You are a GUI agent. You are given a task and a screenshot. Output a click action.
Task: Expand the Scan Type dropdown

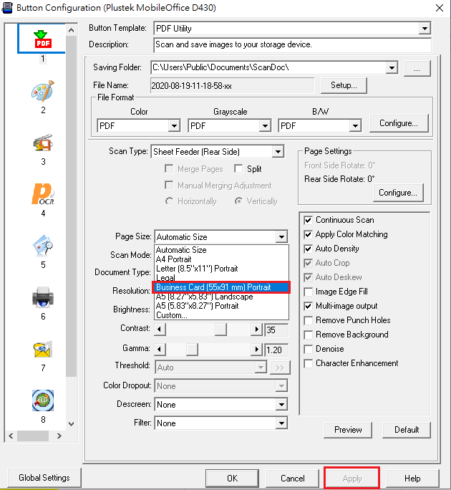coord(278,152)
